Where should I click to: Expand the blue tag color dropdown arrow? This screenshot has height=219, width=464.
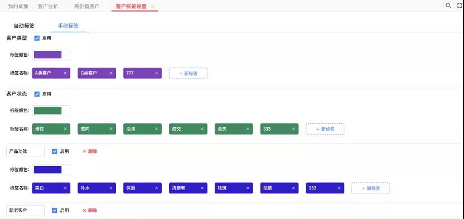pos(66,170)
